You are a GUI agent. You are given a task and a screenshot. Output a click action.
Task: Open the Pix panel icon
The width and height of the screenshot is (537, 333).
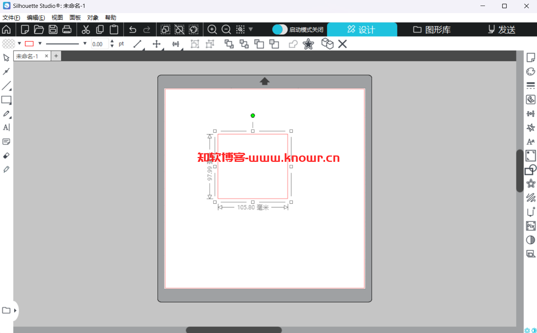click(531, 226)
